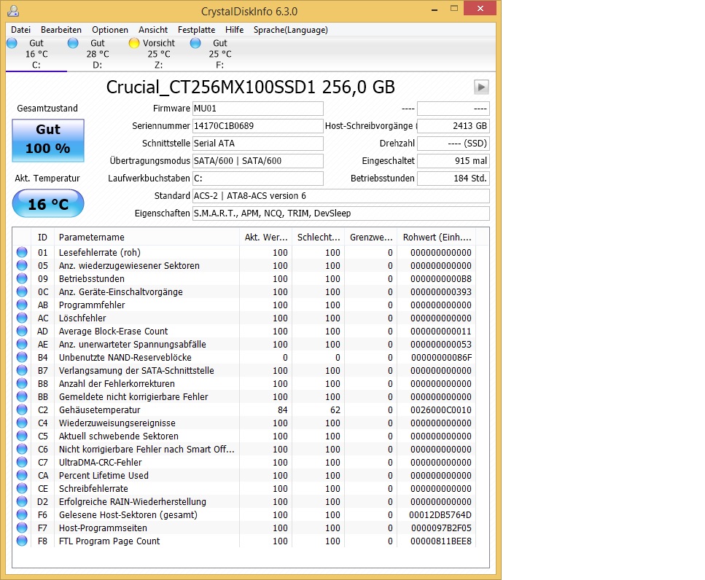Click status icon for Erfolgreiche RAIN-Wiederherstellung
The width and height of the screenshot is (705, 580).
coord(22,501)
